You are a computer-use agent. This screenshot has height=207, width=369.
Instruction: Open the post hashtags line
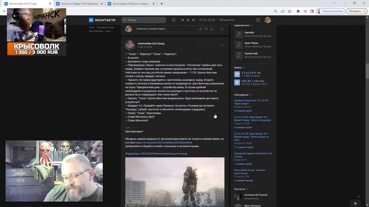[x=156, y=154]
